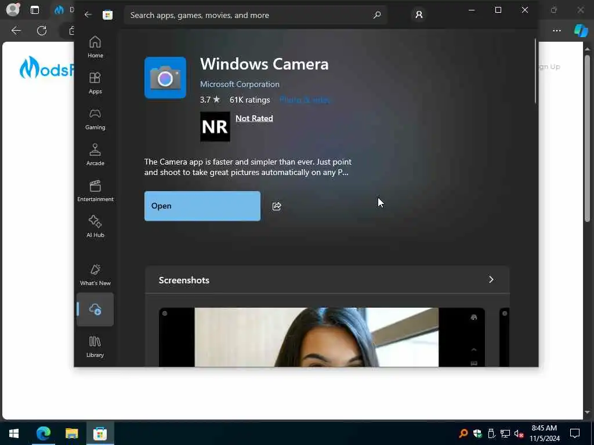Image resolution: width=594 pixels, height=445 pixels.
Task: Open the first Camera screenshot thumbnail
Action: coord(321,337)
